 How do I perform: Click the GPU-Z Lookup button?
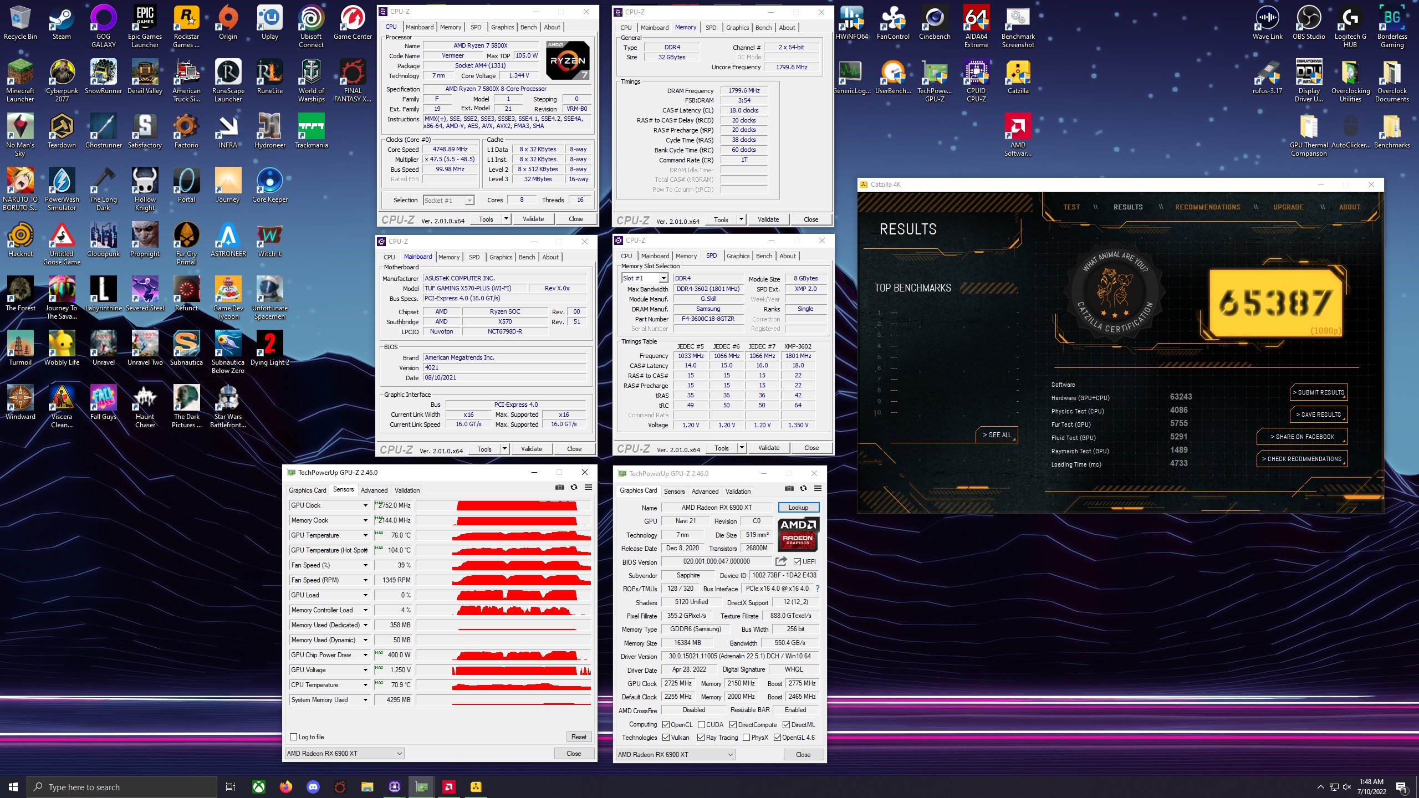[x=798, y=508]
